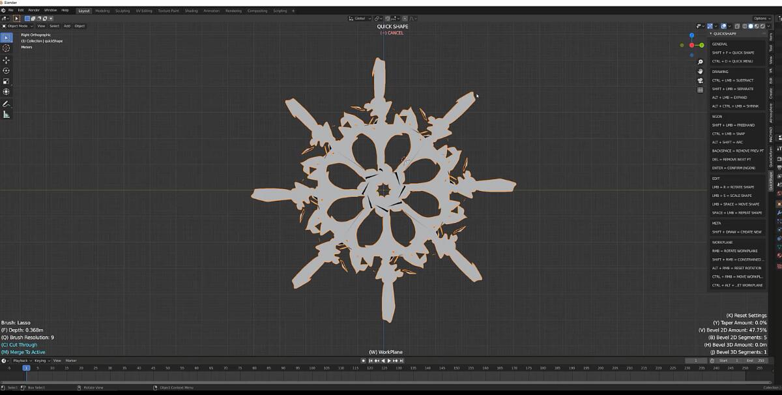The height and width of the screenshot is (395, 782).
Task: Select the Annotate tool
Action: pyautogui.click(x=7, y=104)
